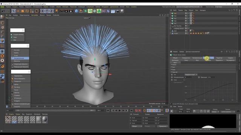Click the X position input field
241x135 pixels.
[137, 118]
